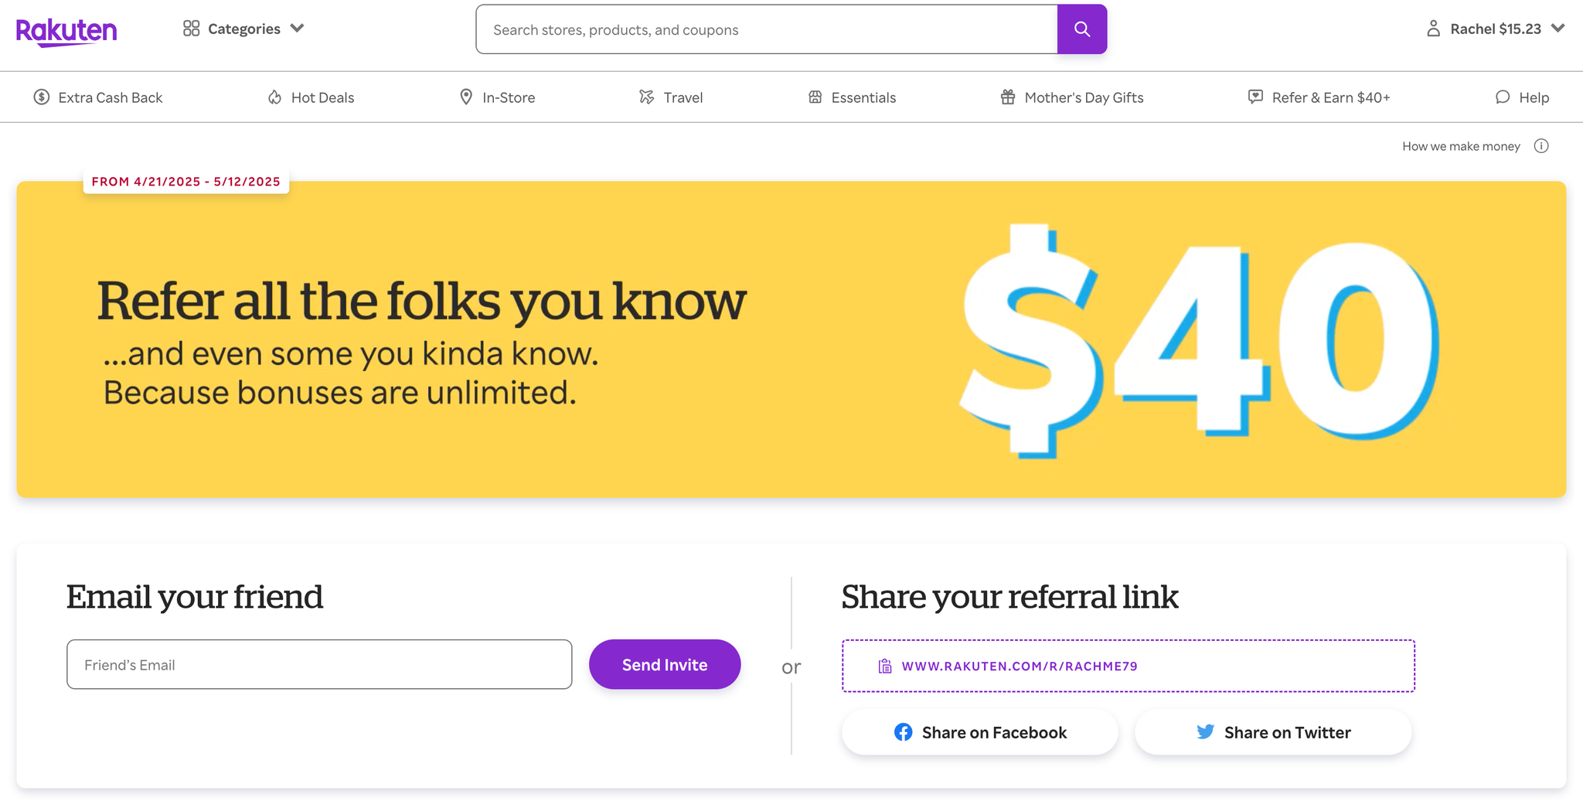Switch to the Refer & Earn $40+ tab
The height and width of the screenshot is (808, 1583).
[x=1318, y=97]
